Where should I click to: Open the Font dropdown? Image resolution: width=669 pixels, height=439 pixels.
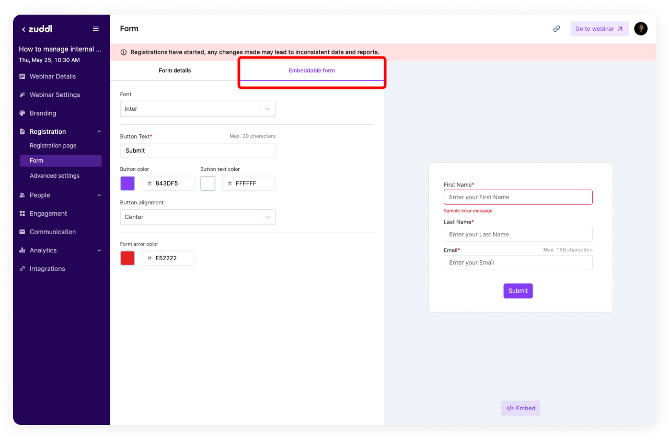(198, 109)
